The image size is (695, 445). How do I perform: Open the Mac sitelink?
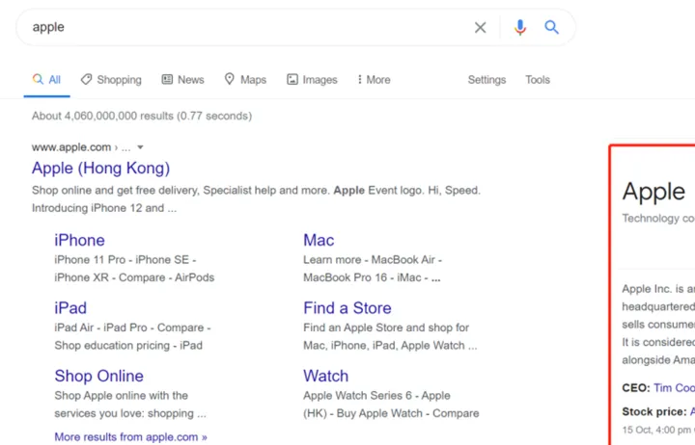(319, 240)
